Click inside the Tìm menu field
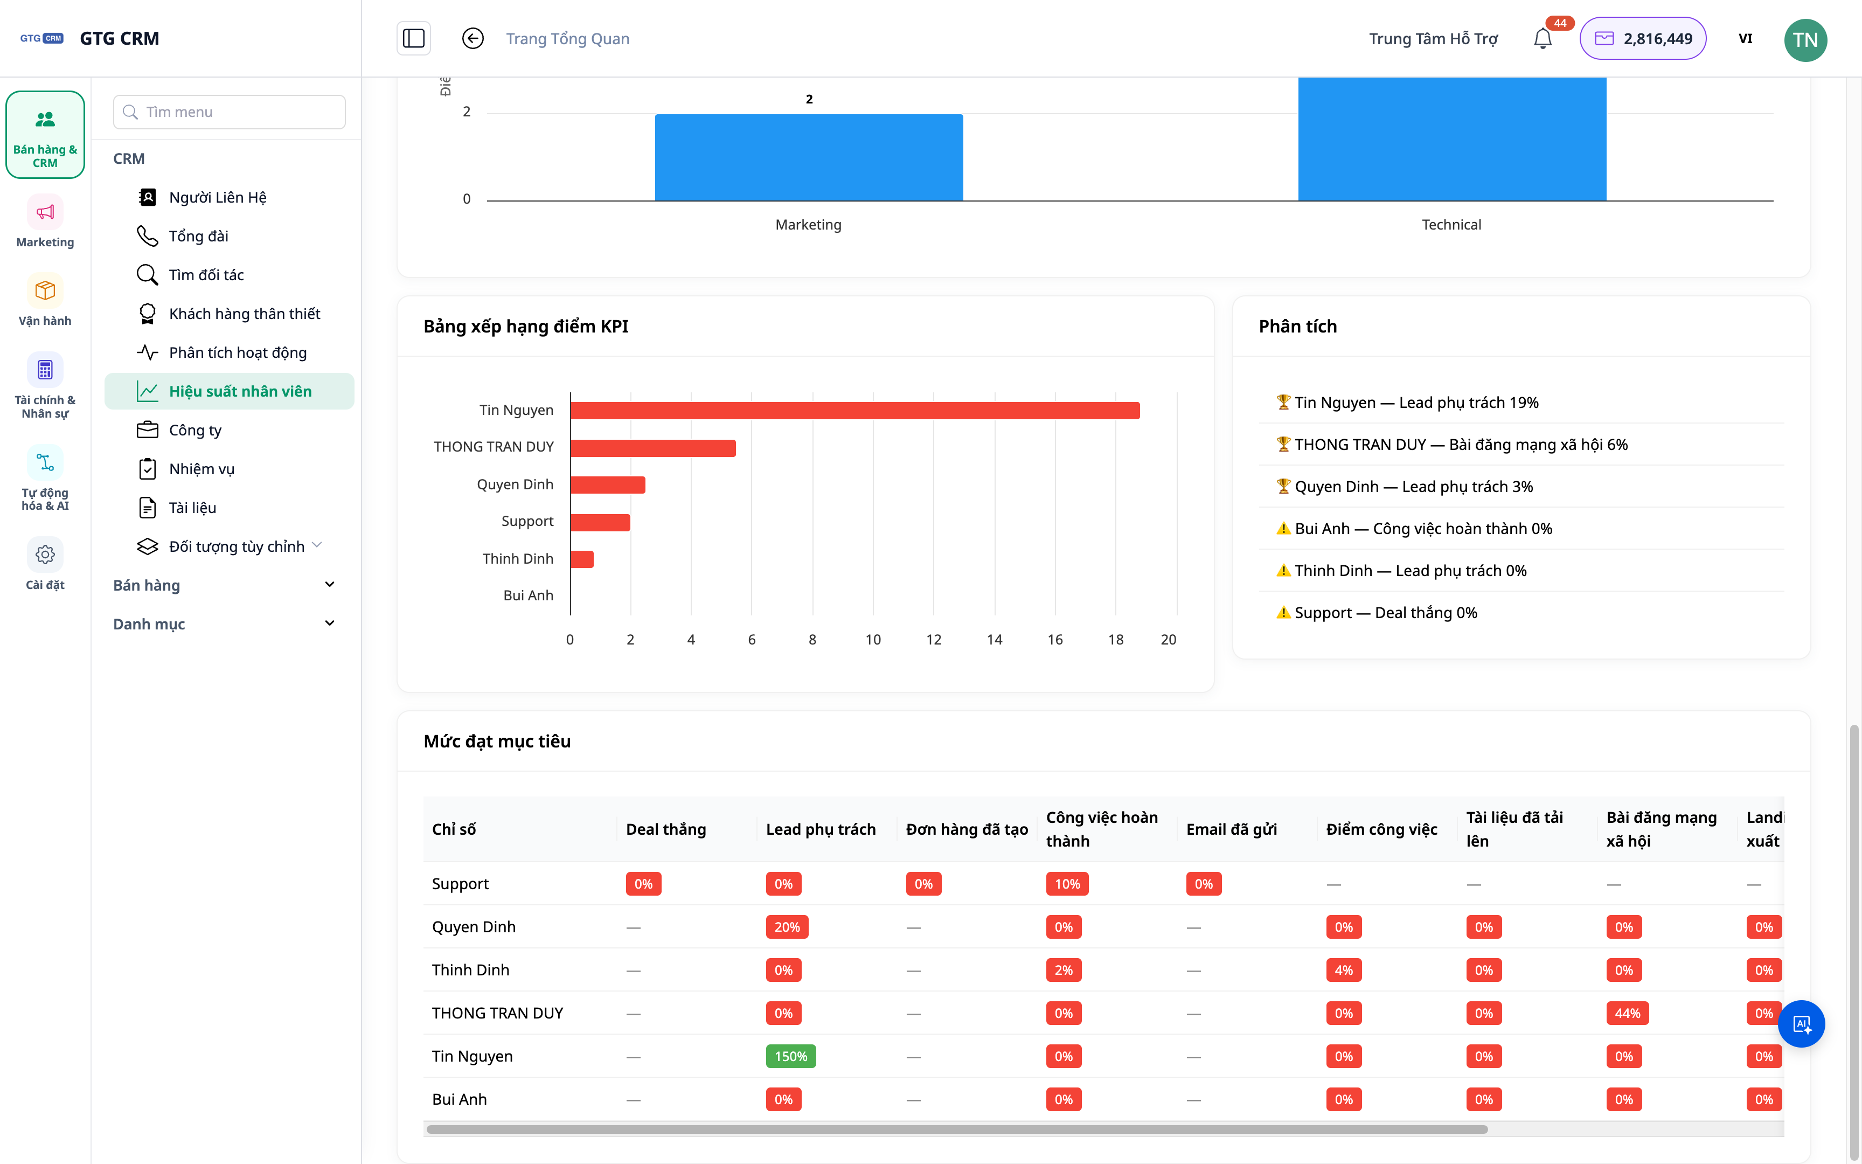This screenshot has height=1164, width=1862. pos(230,112)
